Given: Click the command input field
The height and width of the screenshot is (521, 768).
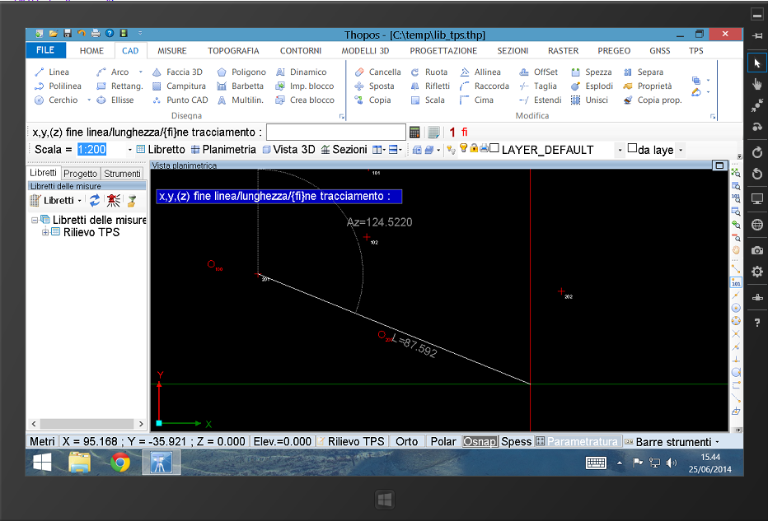Looking at the screenshot, I should [336, 132].
